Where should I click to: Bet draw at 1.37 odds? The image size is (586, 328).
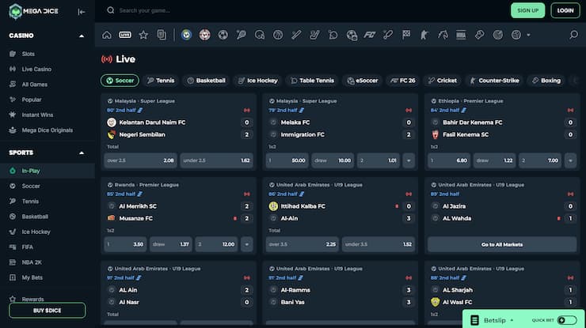click(x=171, y=244)
